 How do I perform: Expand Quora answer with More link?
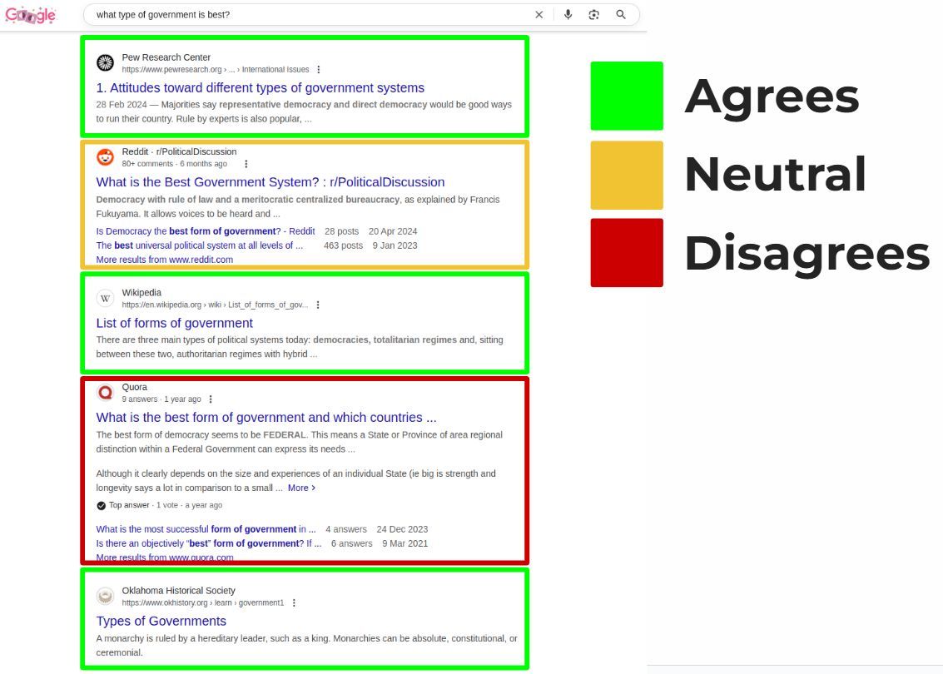301,488
